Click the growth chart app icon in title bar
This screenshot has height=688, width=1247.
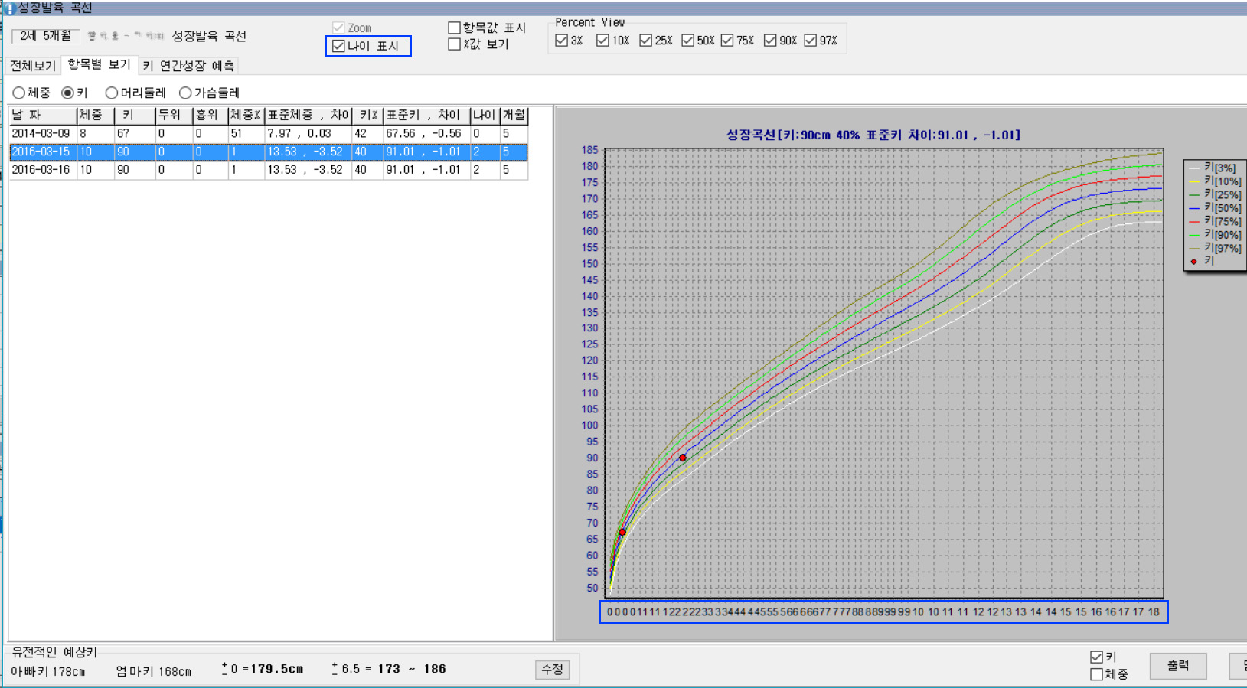click(9, 8)
